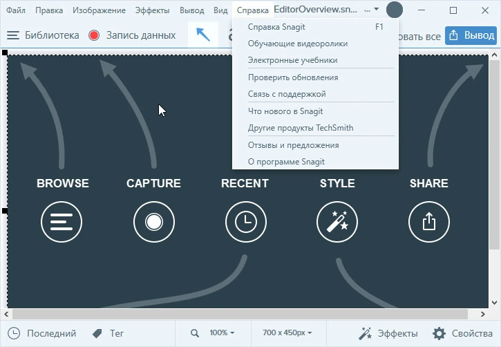
Task: Click the Тег label text
Action: 117,333
